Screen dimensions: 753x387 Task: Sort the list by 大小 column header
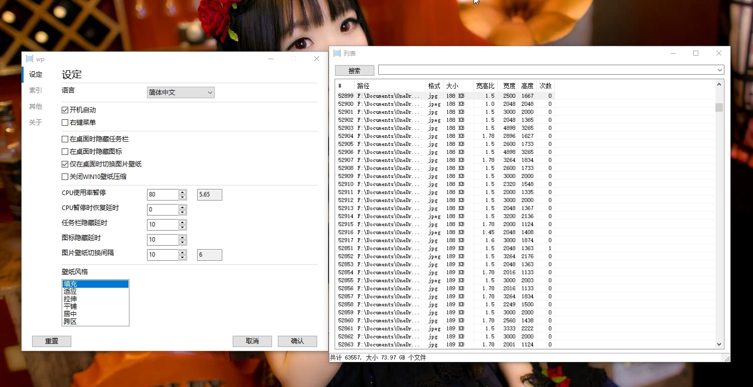click(x=457, y=86)
